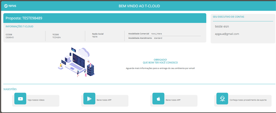Select the CCODE value 'CSDEMO'

10,37
